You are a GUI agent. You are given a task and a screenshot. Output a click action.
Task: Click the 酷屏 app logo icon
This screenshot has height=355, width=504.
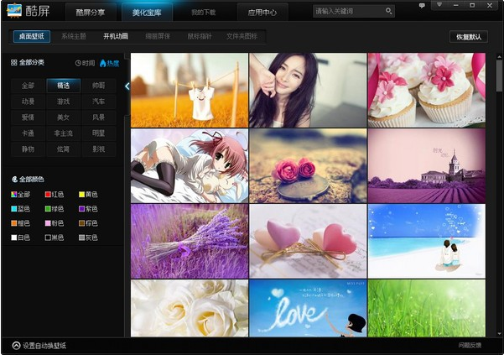[13, 11]
